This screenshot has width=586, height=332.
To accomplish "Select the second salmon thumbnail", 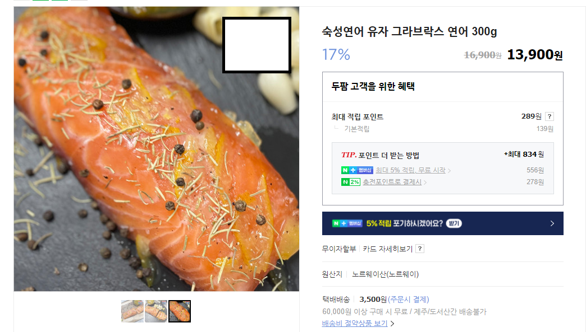I will [156, 311].
